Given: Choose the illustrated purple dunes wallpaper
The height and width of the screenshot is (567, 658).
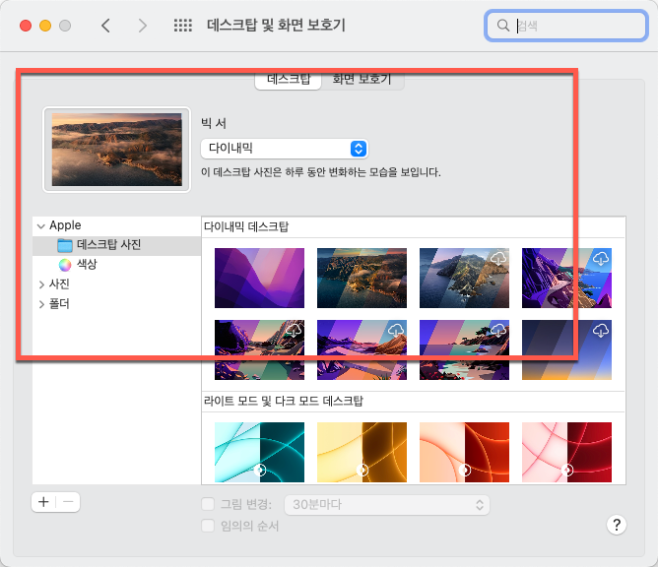Looking at the screenshot, I should coord(362,349).
